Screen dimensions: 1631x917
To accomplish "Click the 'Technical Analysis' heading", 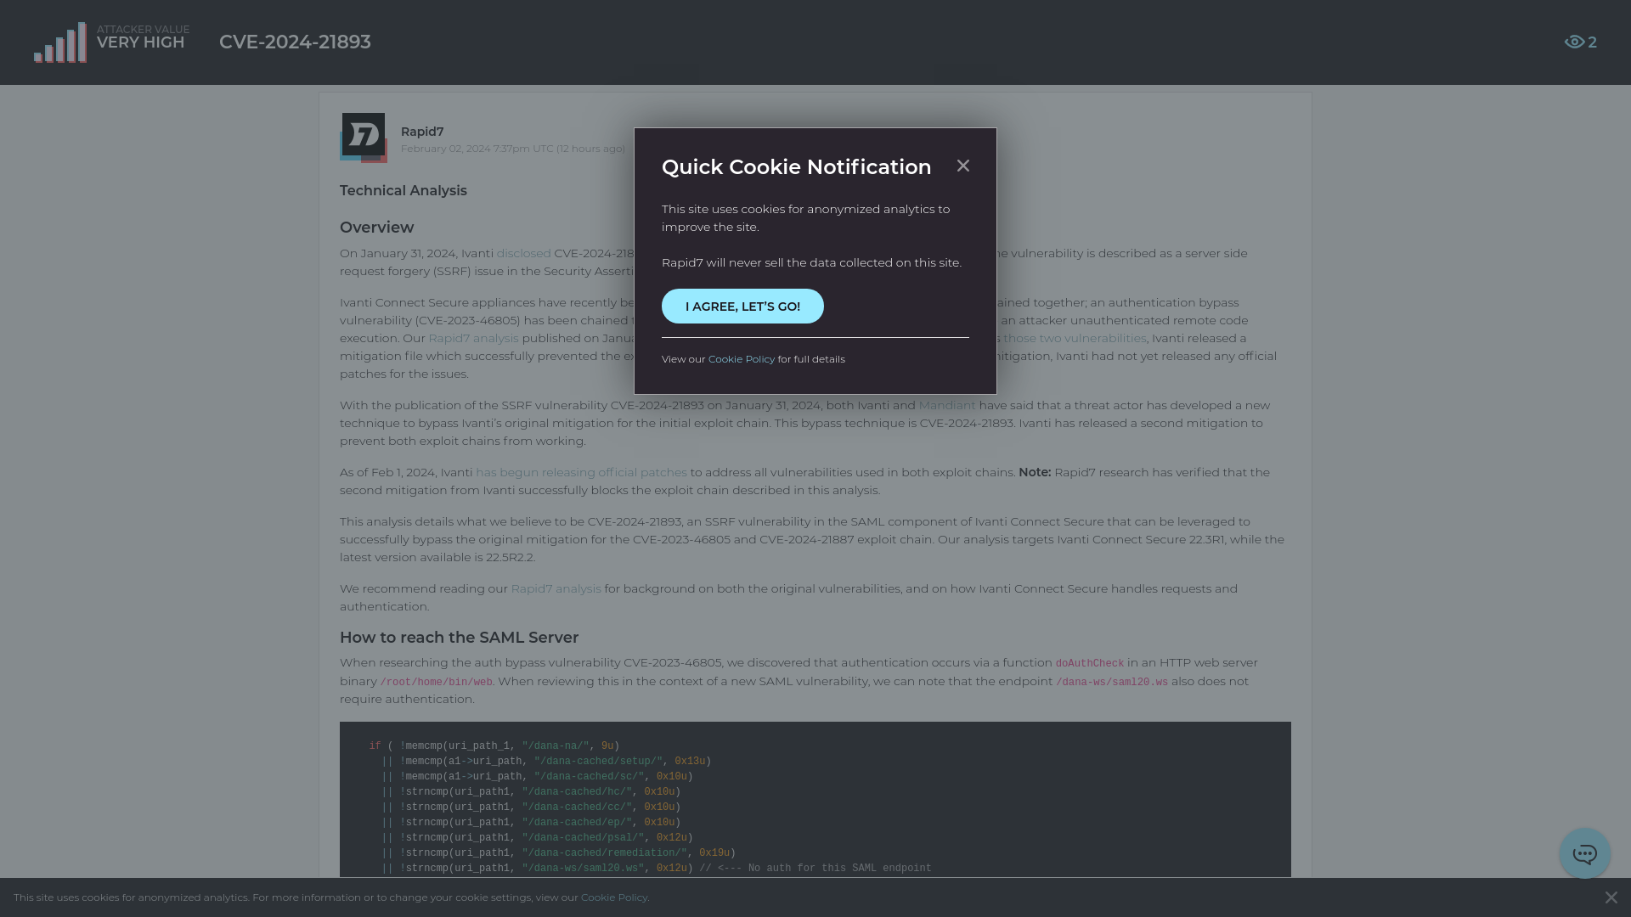I will (404, 191).
